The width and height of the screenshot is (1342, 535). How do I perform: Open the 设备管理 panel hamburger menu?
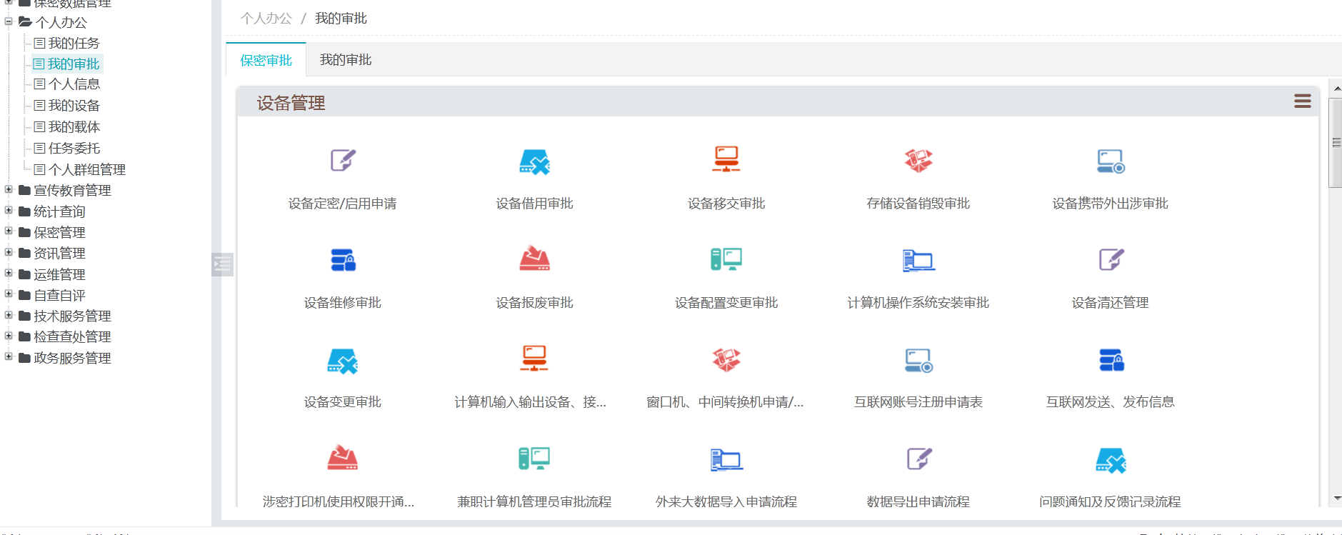point(1302,101)
